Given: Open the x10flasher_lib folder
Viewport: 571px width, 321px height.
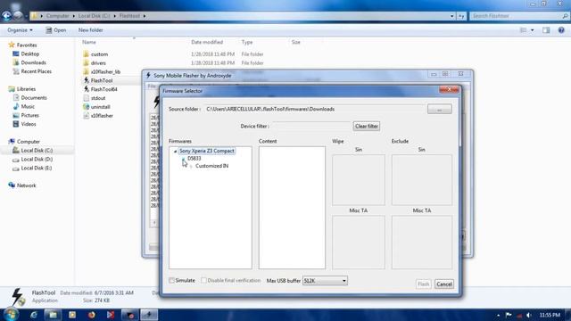Looking at the screenshot, I should pos(105,71).
